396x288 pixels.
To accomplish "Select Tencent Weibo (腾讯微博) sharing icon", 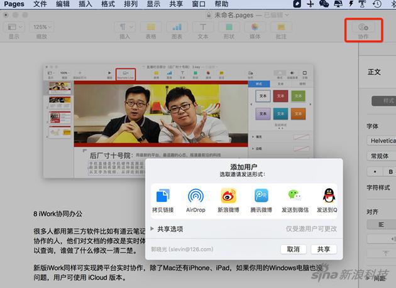I will click(x=261, y=195).
